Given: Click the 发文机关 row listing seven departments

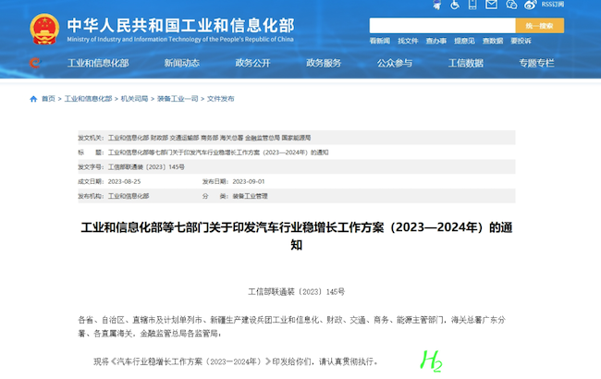Looking at the screenshot, I should click(297, 138).
